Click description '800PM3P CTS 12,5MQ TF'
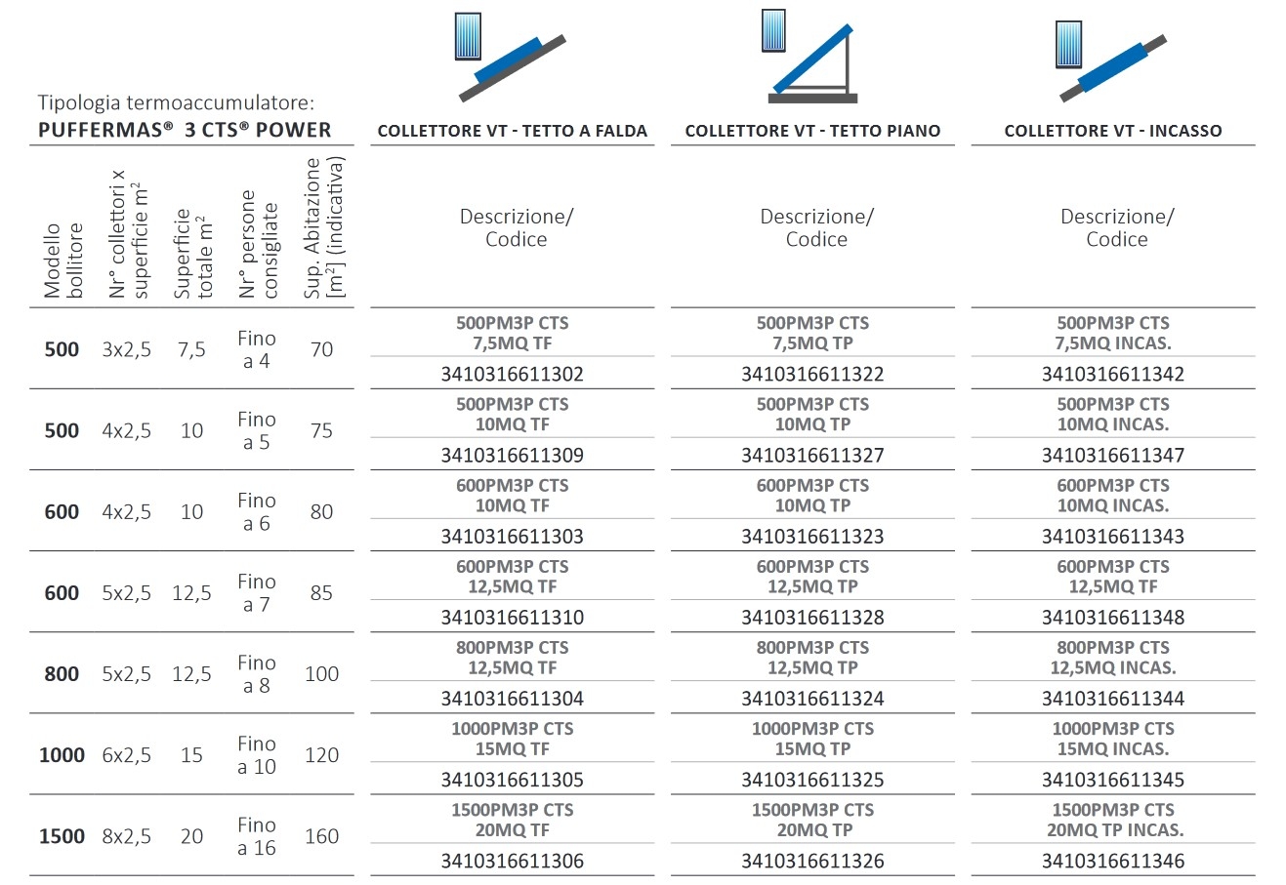The width and height of the screenshot is (1286, 885). coord(513,657)
